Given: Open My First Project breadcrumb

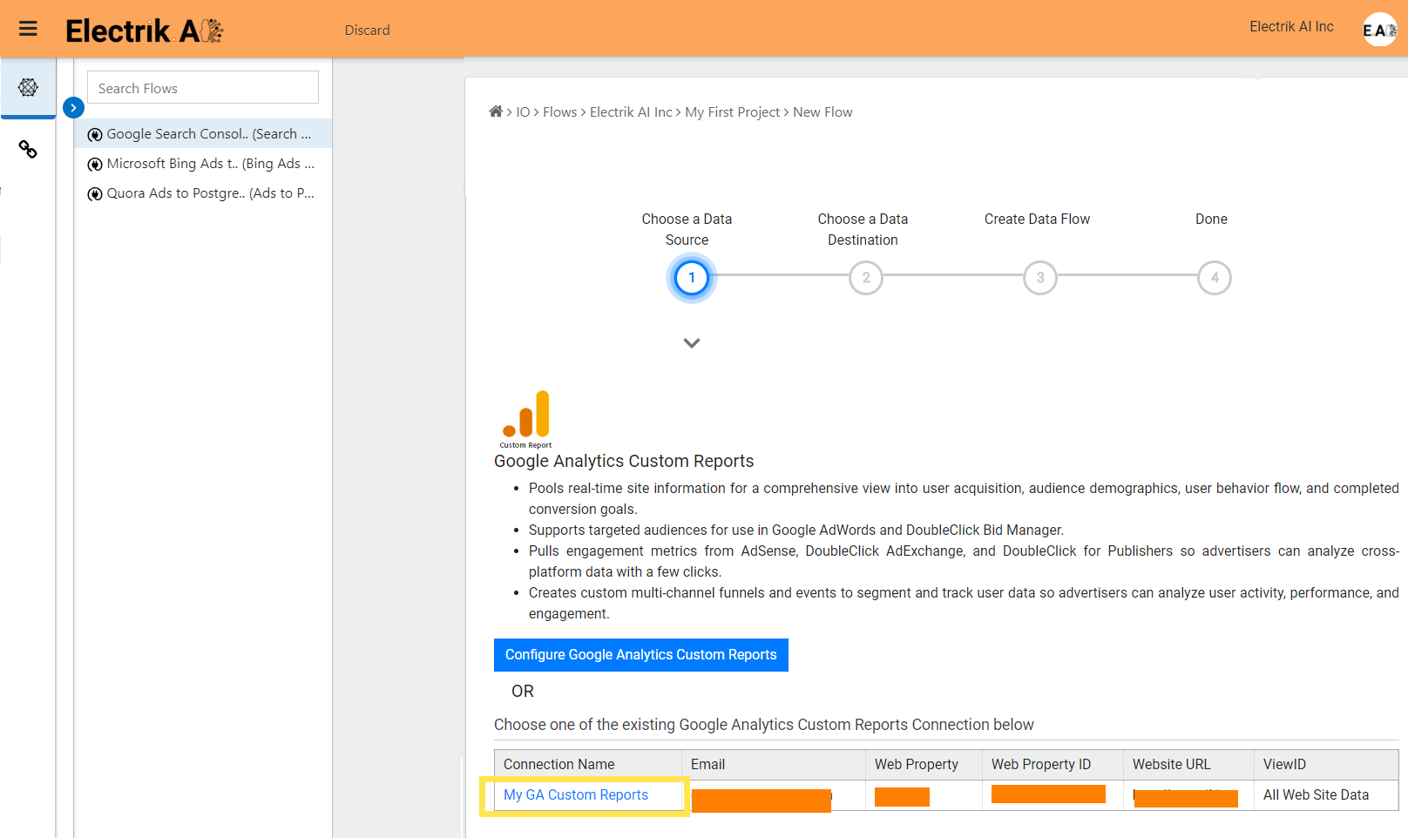Looking at the screenshot, I should [732, 112].
